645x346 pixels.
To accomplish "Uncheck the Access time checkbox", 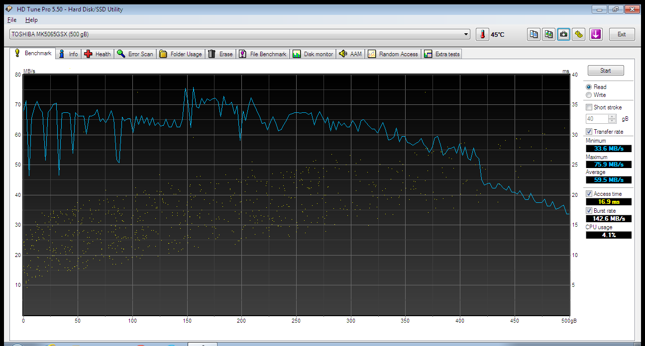I will click(x=589, y=194).
